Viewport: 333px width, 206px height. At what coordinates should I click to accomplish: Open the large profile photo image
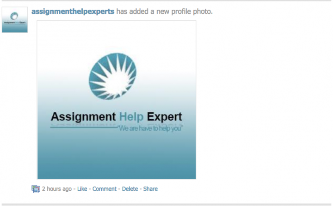pos(117,100)
